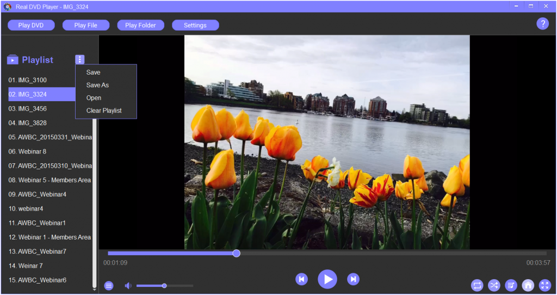Click the playlist vertical scrollbar

click(x=95, y=202)
